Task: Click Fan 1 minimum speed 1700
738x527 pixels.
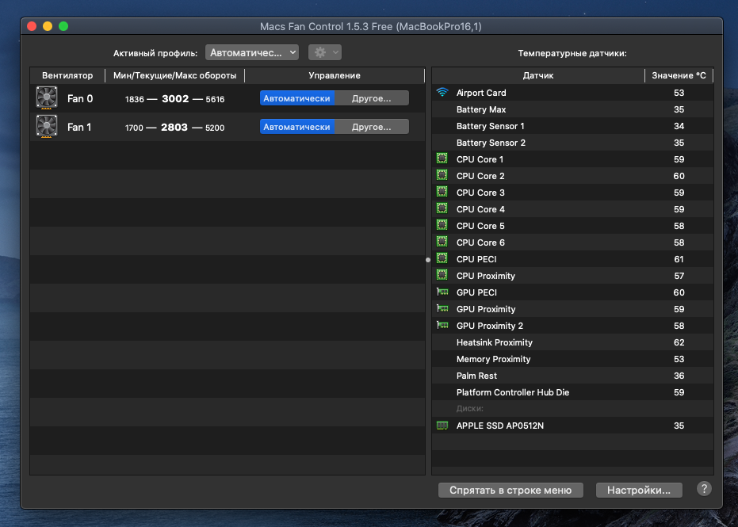Action: (x=134, y=128)
